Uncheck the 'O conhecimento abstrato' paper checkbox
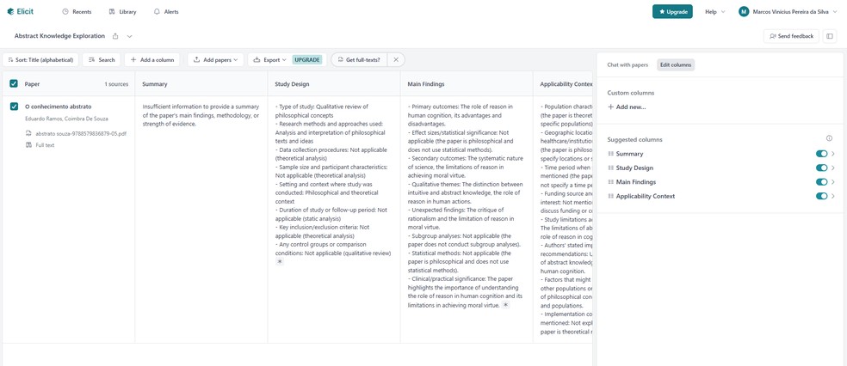This screenshot has height=366, width=847. click(x=14, y=107)
